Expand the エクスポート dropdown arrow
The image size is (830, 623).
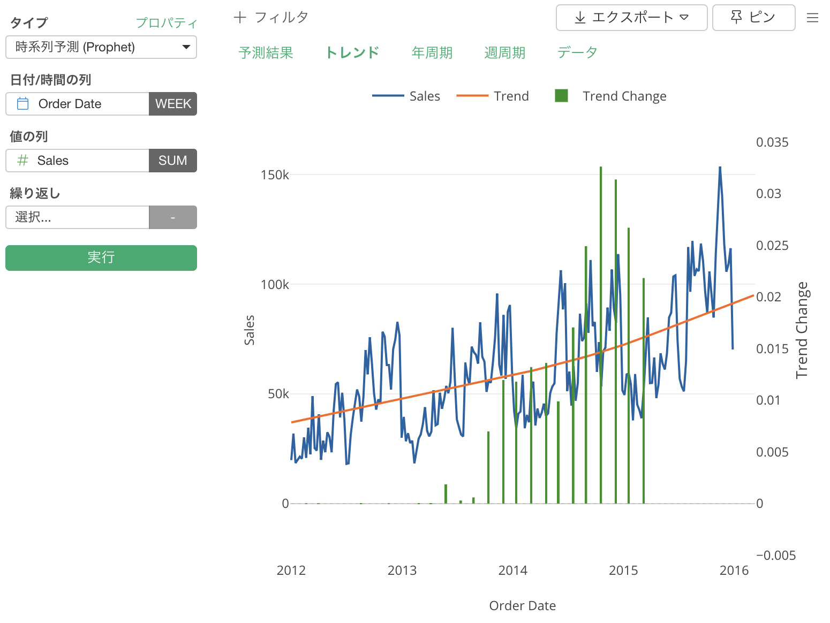tap(684, 18)
